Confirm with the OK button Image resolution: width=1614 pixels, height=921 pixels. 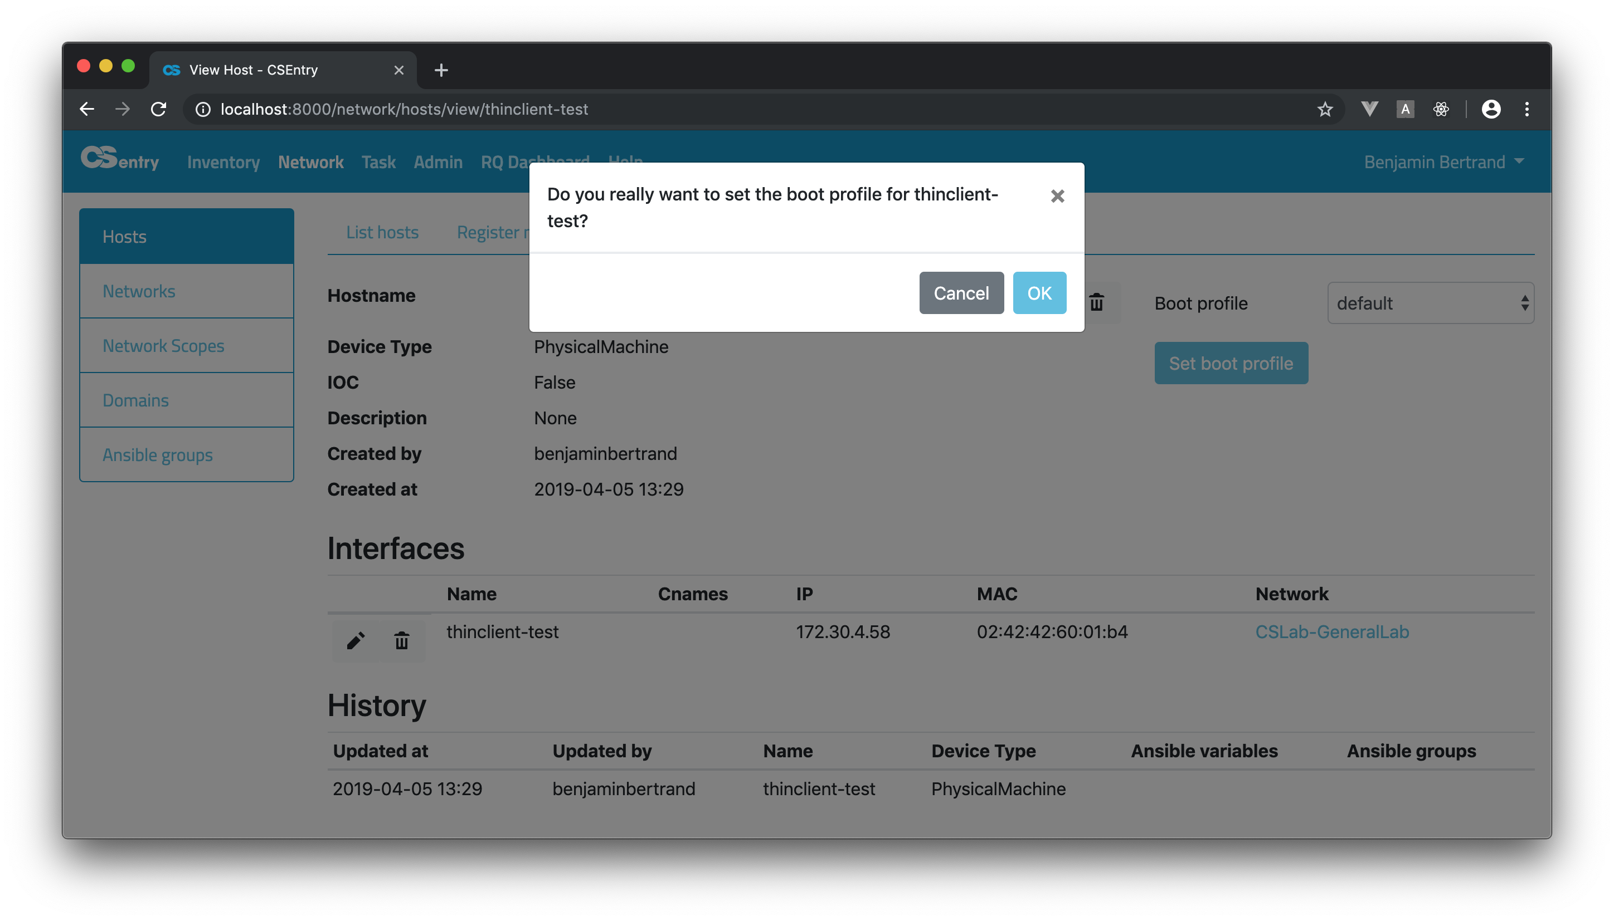[1039, 293]
